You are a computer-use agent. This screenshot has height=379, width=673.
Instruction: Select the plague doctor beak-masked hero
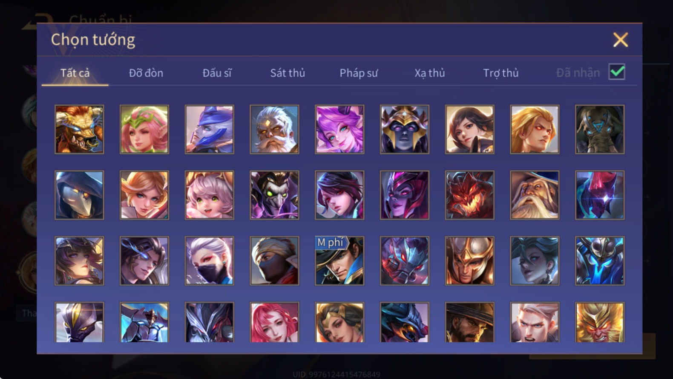point(79,195)
